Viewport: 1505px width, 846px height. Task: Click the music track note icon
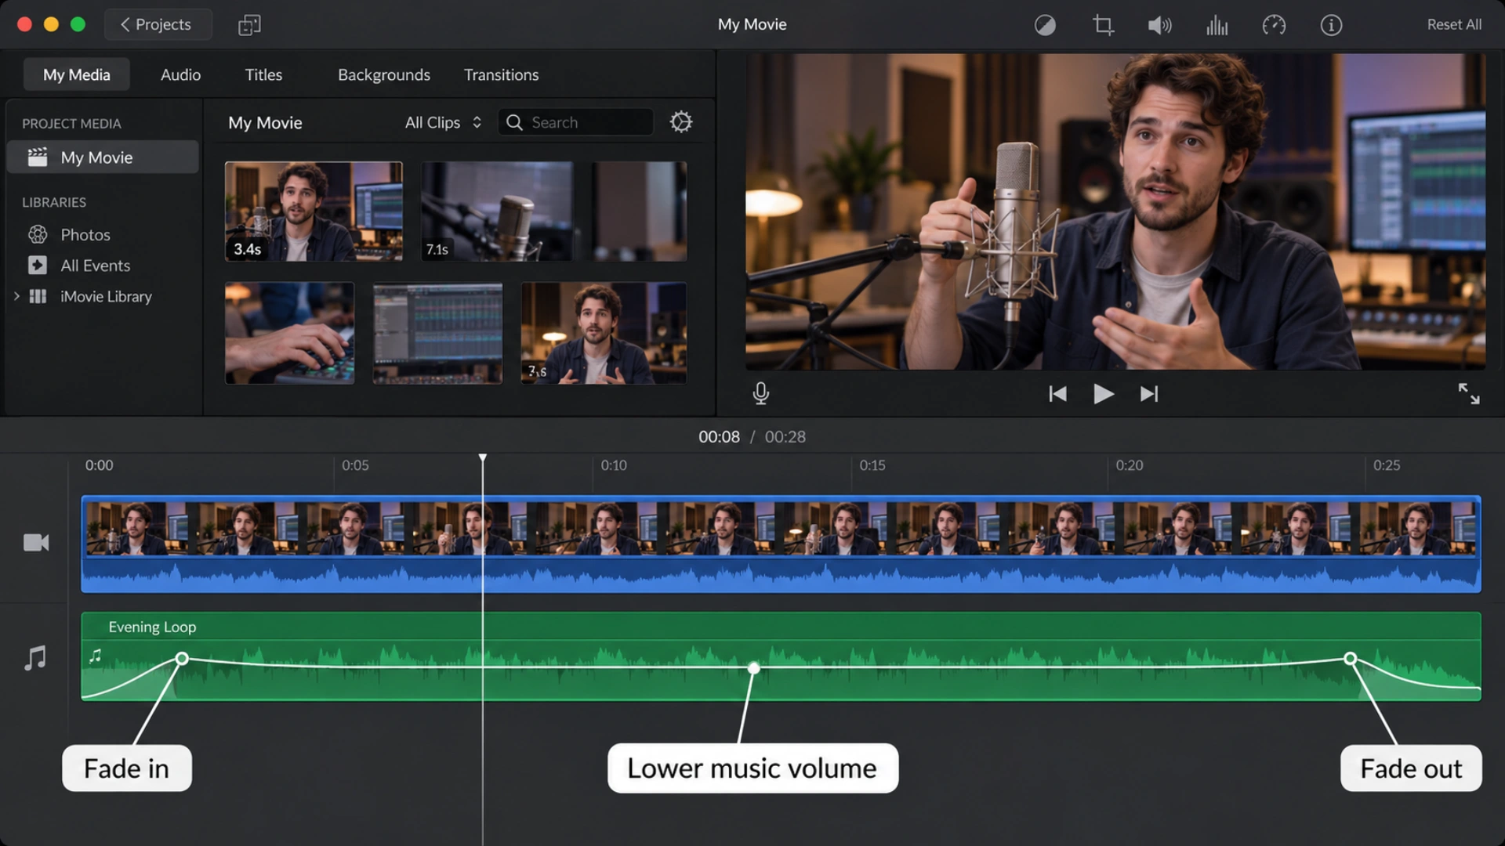[x=35, y=658]
